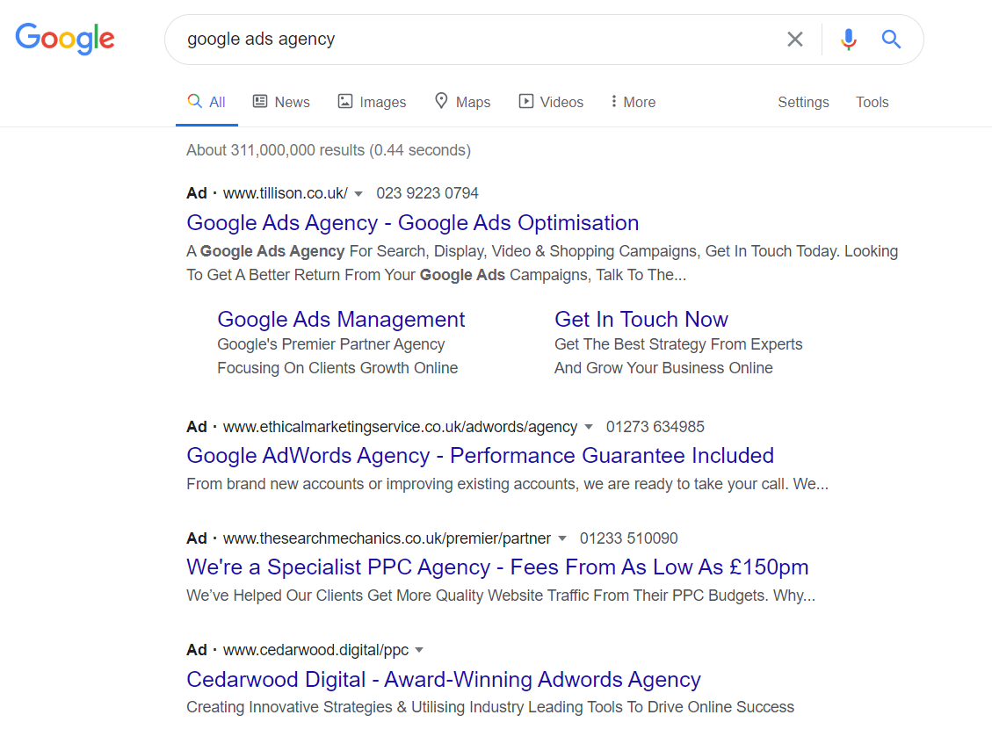992x751 pixels.
Task: Expand tillison.co.uk ad dropdown arrow
Action: coord(358,194)
